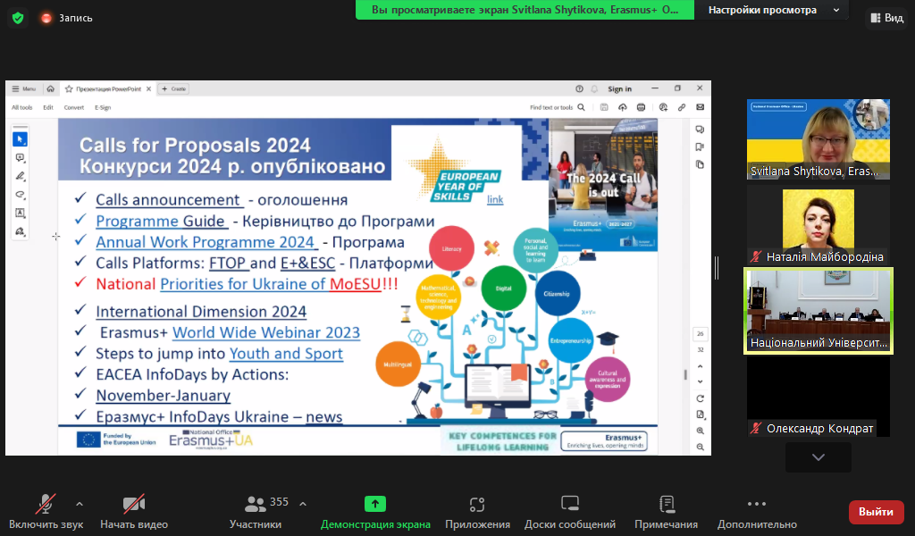915x536 pixels.
Task: Choose the Add comment tool
Action: pos(20,158)
